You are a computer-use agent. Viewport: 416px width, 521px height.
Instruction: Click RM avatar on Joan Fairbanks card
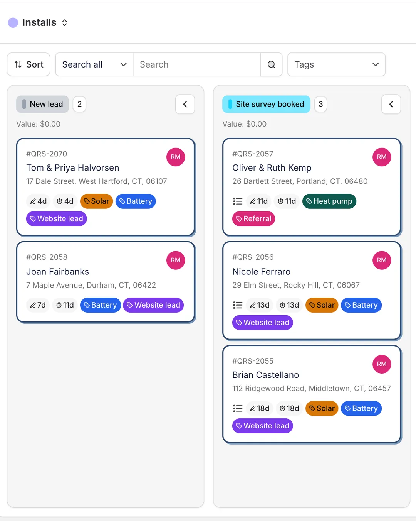176,260
